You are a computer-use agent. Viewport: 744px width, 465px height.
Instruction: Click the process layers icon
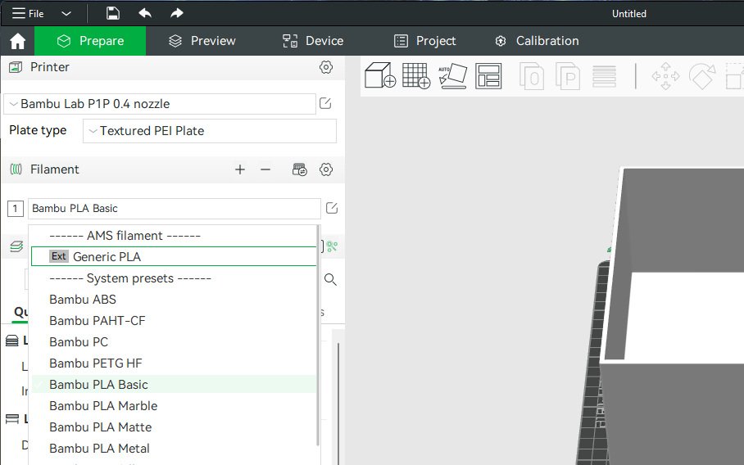point(16,246)
